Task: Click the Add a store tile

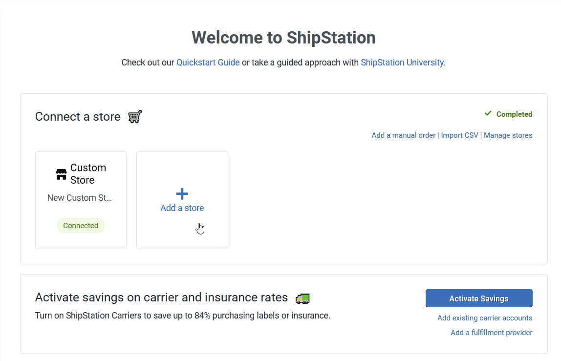Action: pos(182,200)
